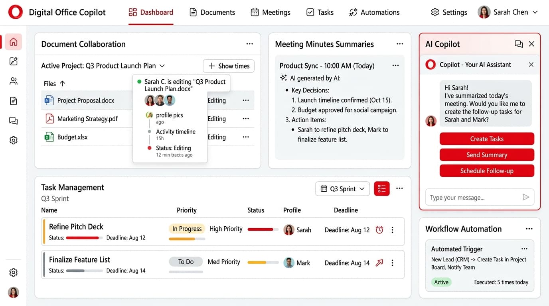Click the Type your message input field
549x306 pixels.
click(473, 197)
